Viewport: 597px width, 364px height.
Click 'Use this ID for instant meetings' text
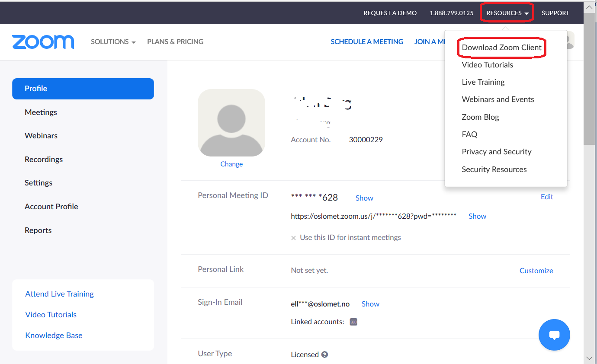(350, 238)
